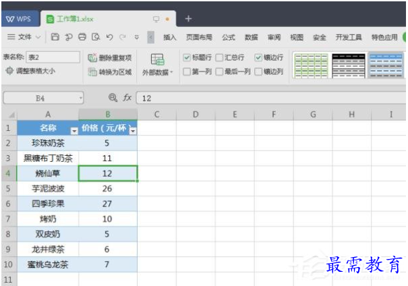Click the price cell with value 26
408x286 pixels.
(108, 188)
